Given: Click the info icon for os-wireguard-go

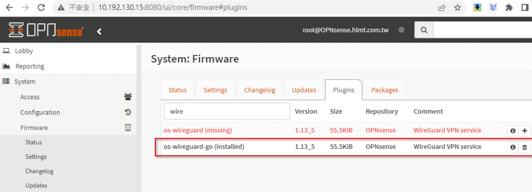Looking at the screenshot, I should tap(513, 147).
